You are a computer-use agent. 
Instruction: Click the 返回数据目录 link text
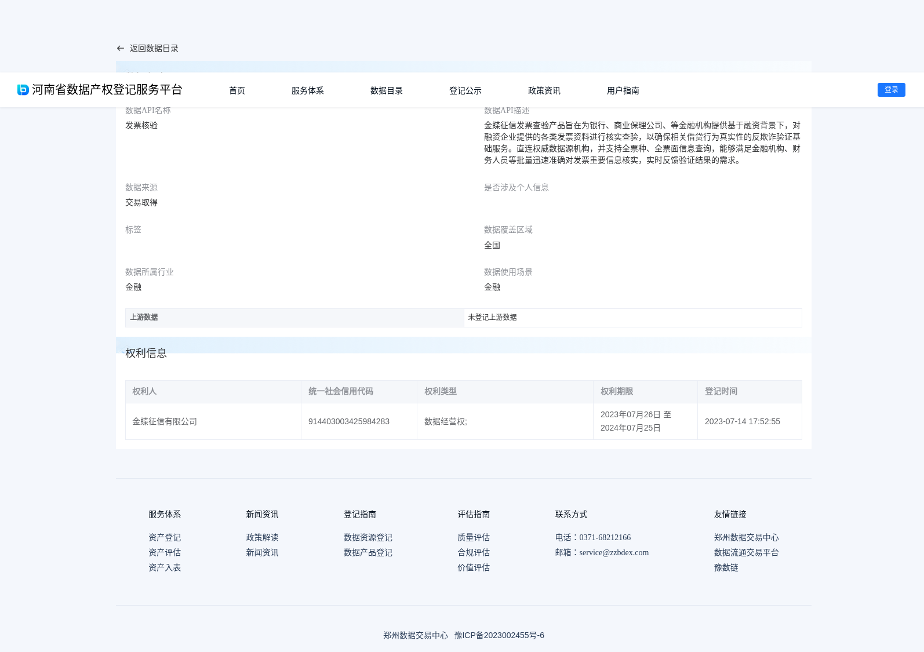[154, 49]
